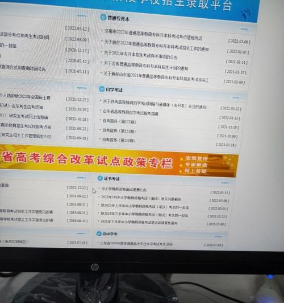The image size is (284, 303).
Task: Click the date [2022-03-09]
Action: (x=77, y=39)
